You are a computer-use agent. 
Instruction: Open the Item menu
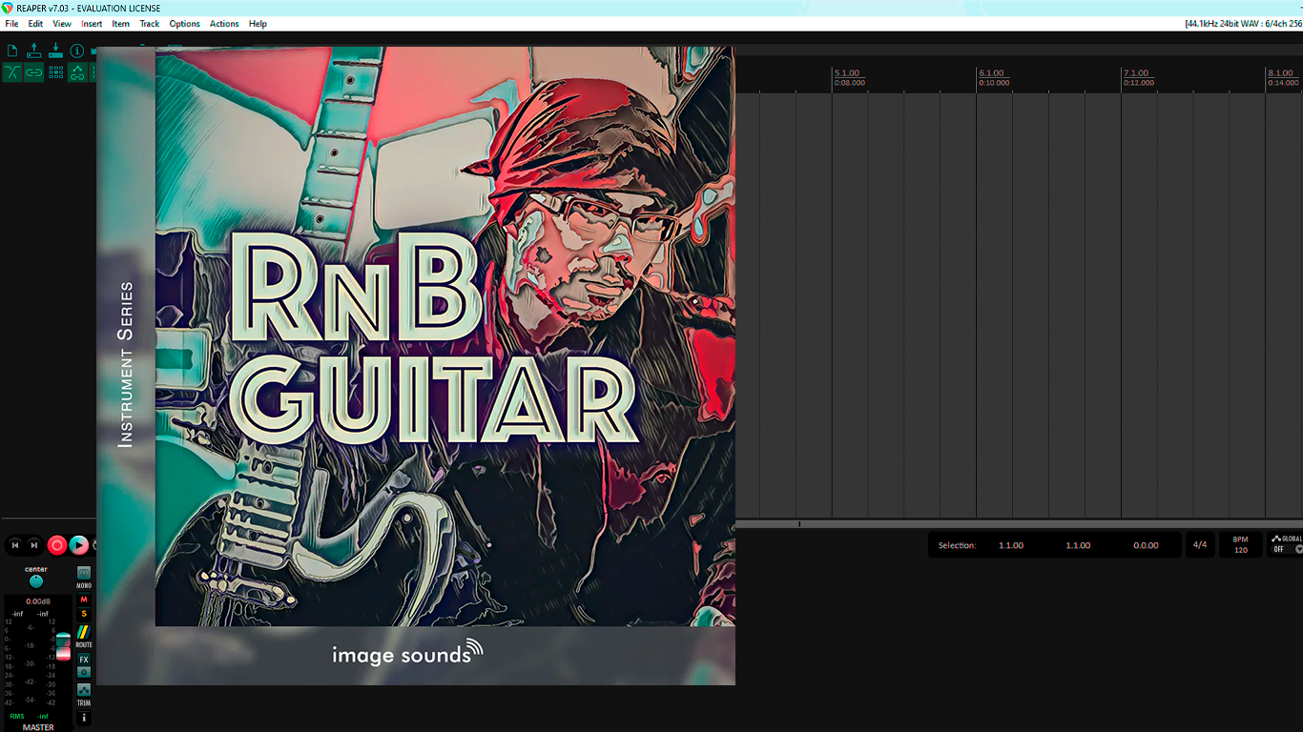point(121,24)
